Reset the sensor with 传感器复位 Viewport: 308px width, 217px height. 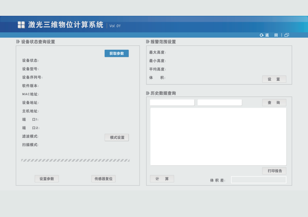coord(104,179)
